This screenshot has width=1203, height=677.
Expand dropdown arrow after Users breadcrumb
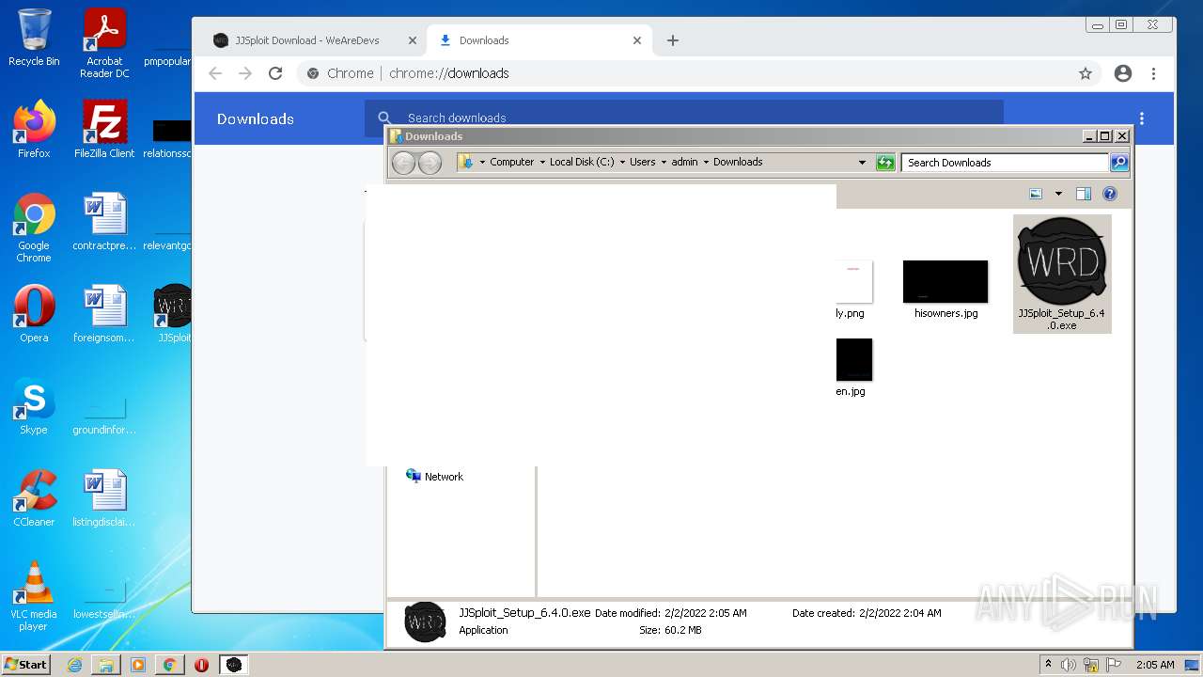tap(664, 163)
